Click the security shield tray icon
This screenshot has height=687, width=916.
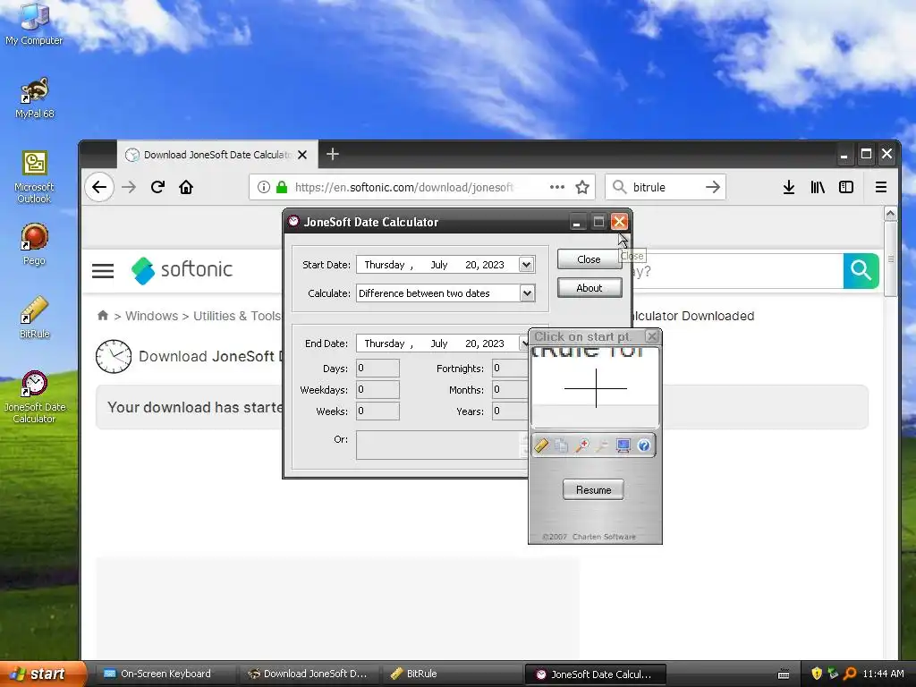click(817, 674)
